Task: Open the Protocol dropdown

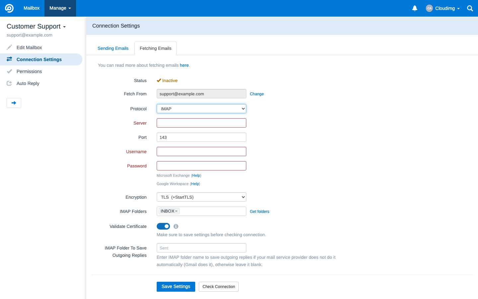Action: pos(201,109)
